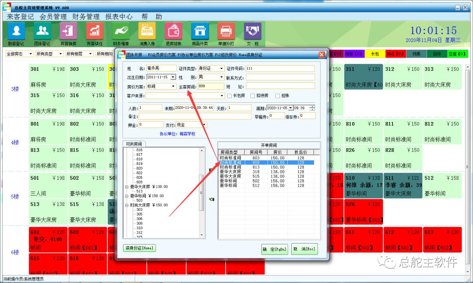Click the 商品外卖 shop icon
The image size is (473, 283).
click(x=200, y=31)
